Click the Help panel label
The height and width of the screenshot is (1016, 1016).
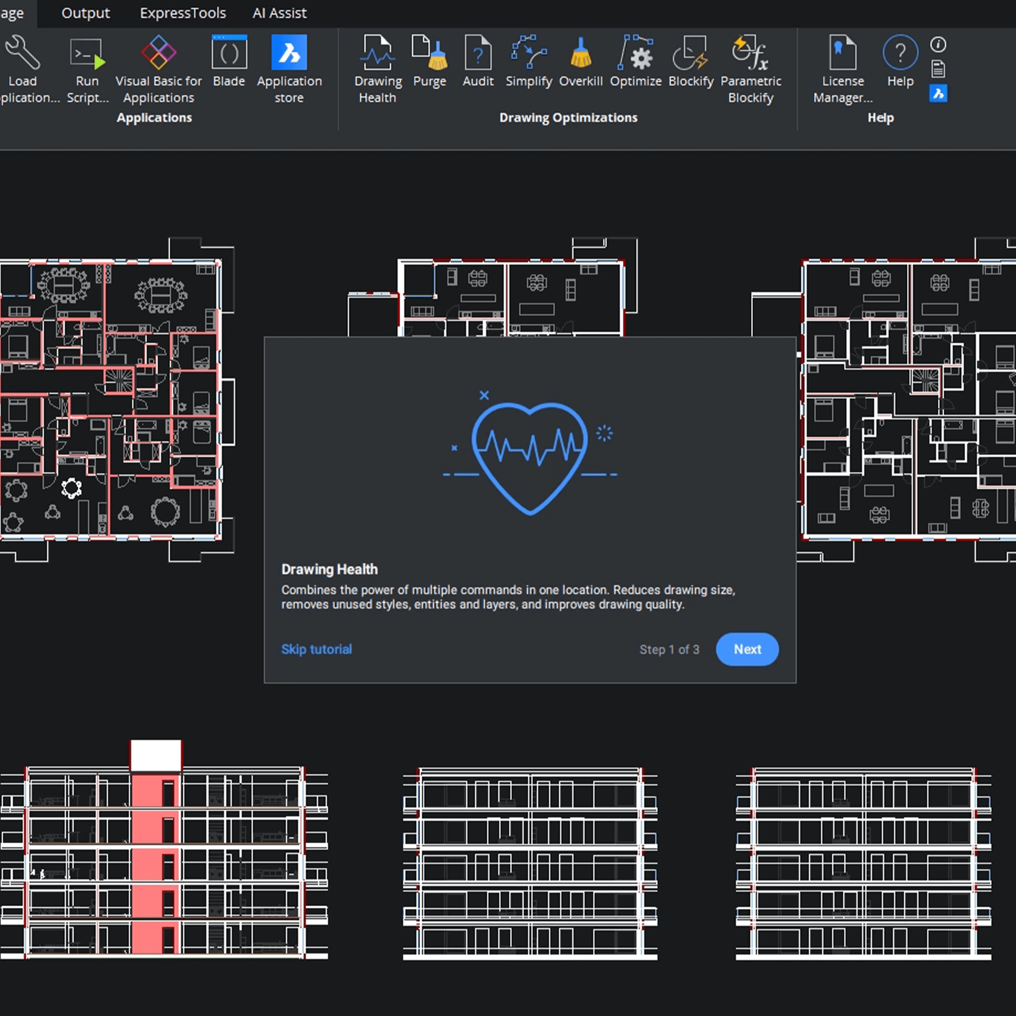880,117
